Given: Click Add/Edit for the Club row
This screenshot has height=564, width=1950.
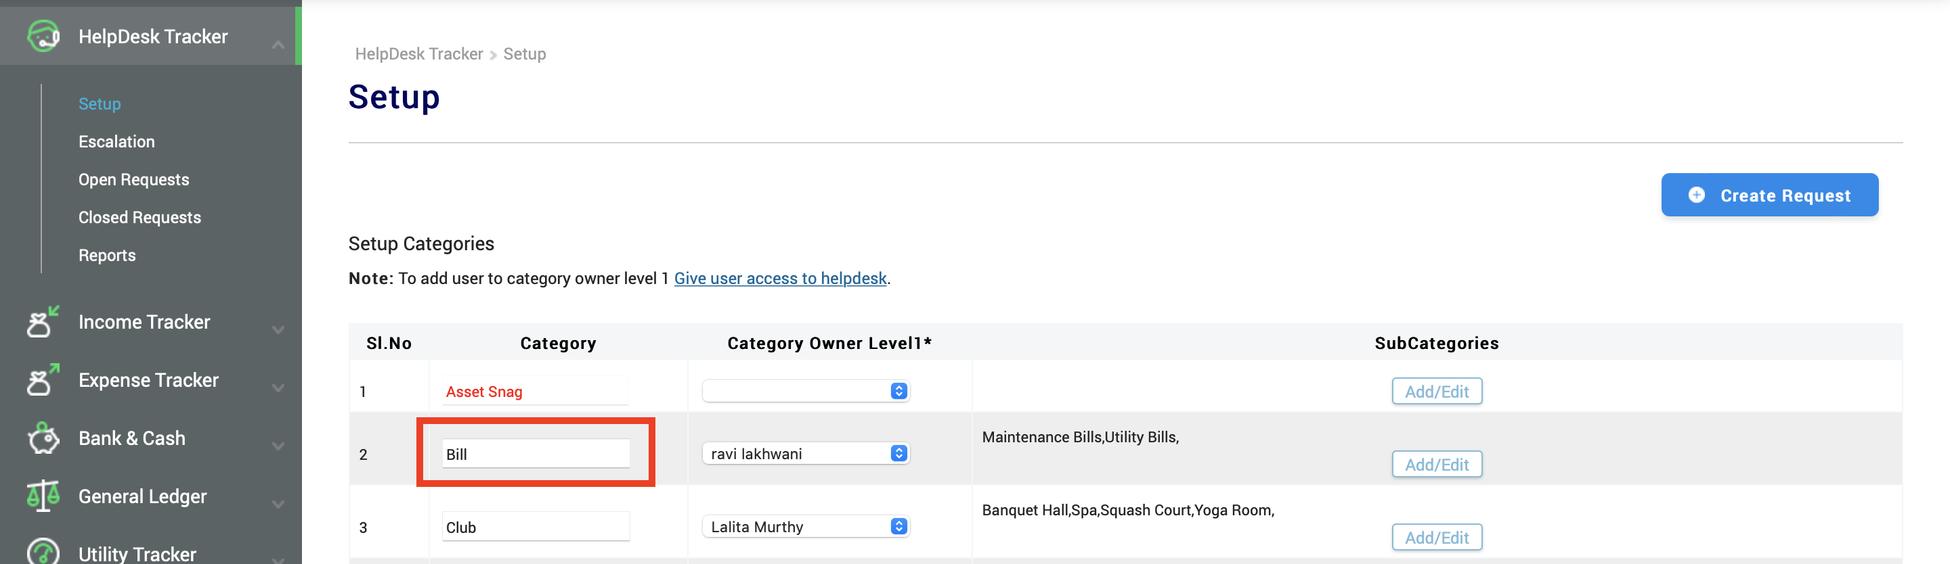Looking at the screenshot, I should tap(1436, 538).
